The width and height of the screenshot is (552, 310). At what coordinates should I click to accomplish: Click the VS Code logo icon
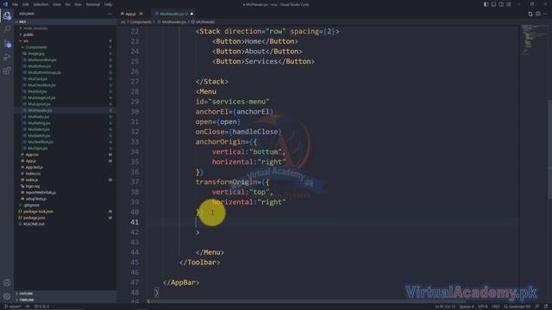click(5, 4)
